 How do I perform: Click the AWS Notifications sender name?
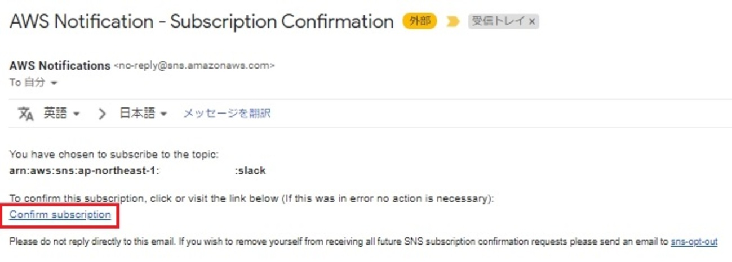60,66
